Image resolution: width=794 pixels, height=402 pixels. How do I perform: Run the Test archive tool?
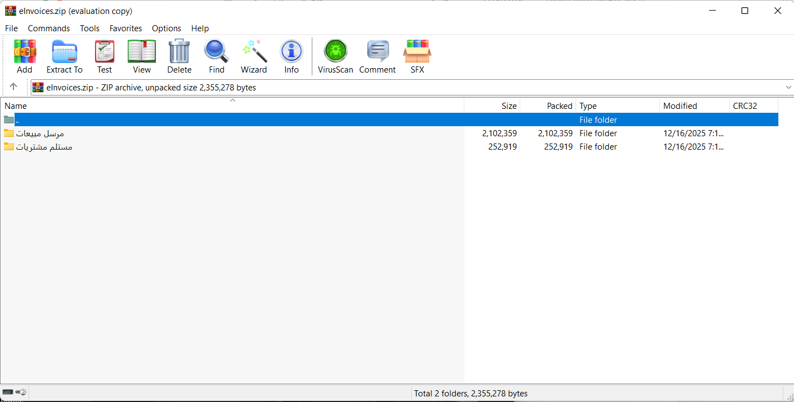point(104,56)
